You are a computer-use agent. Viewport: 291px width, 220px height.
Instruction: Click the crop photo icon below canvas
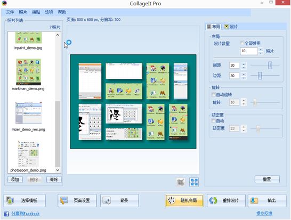point(181,182)
